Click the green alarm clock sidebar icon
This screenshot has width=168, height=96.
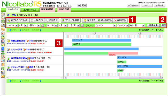pos(3,68)
